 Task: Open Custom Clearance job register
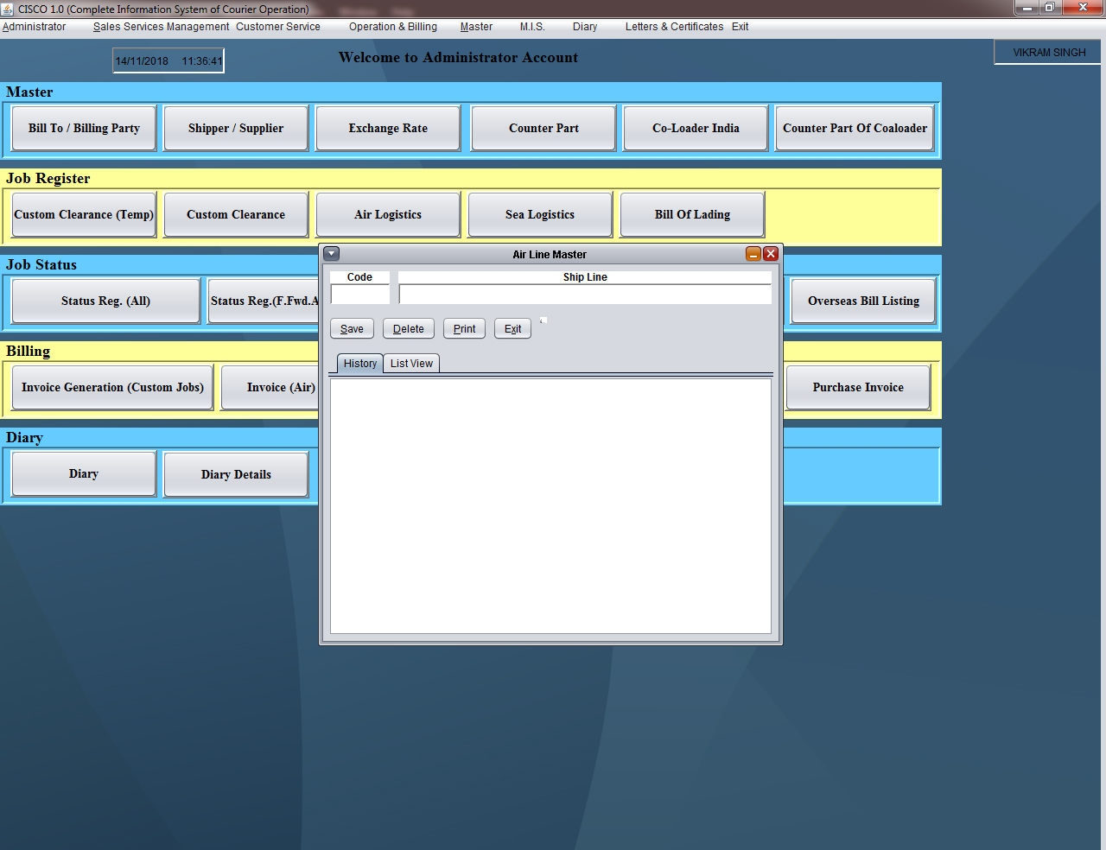tap(236, 214)
